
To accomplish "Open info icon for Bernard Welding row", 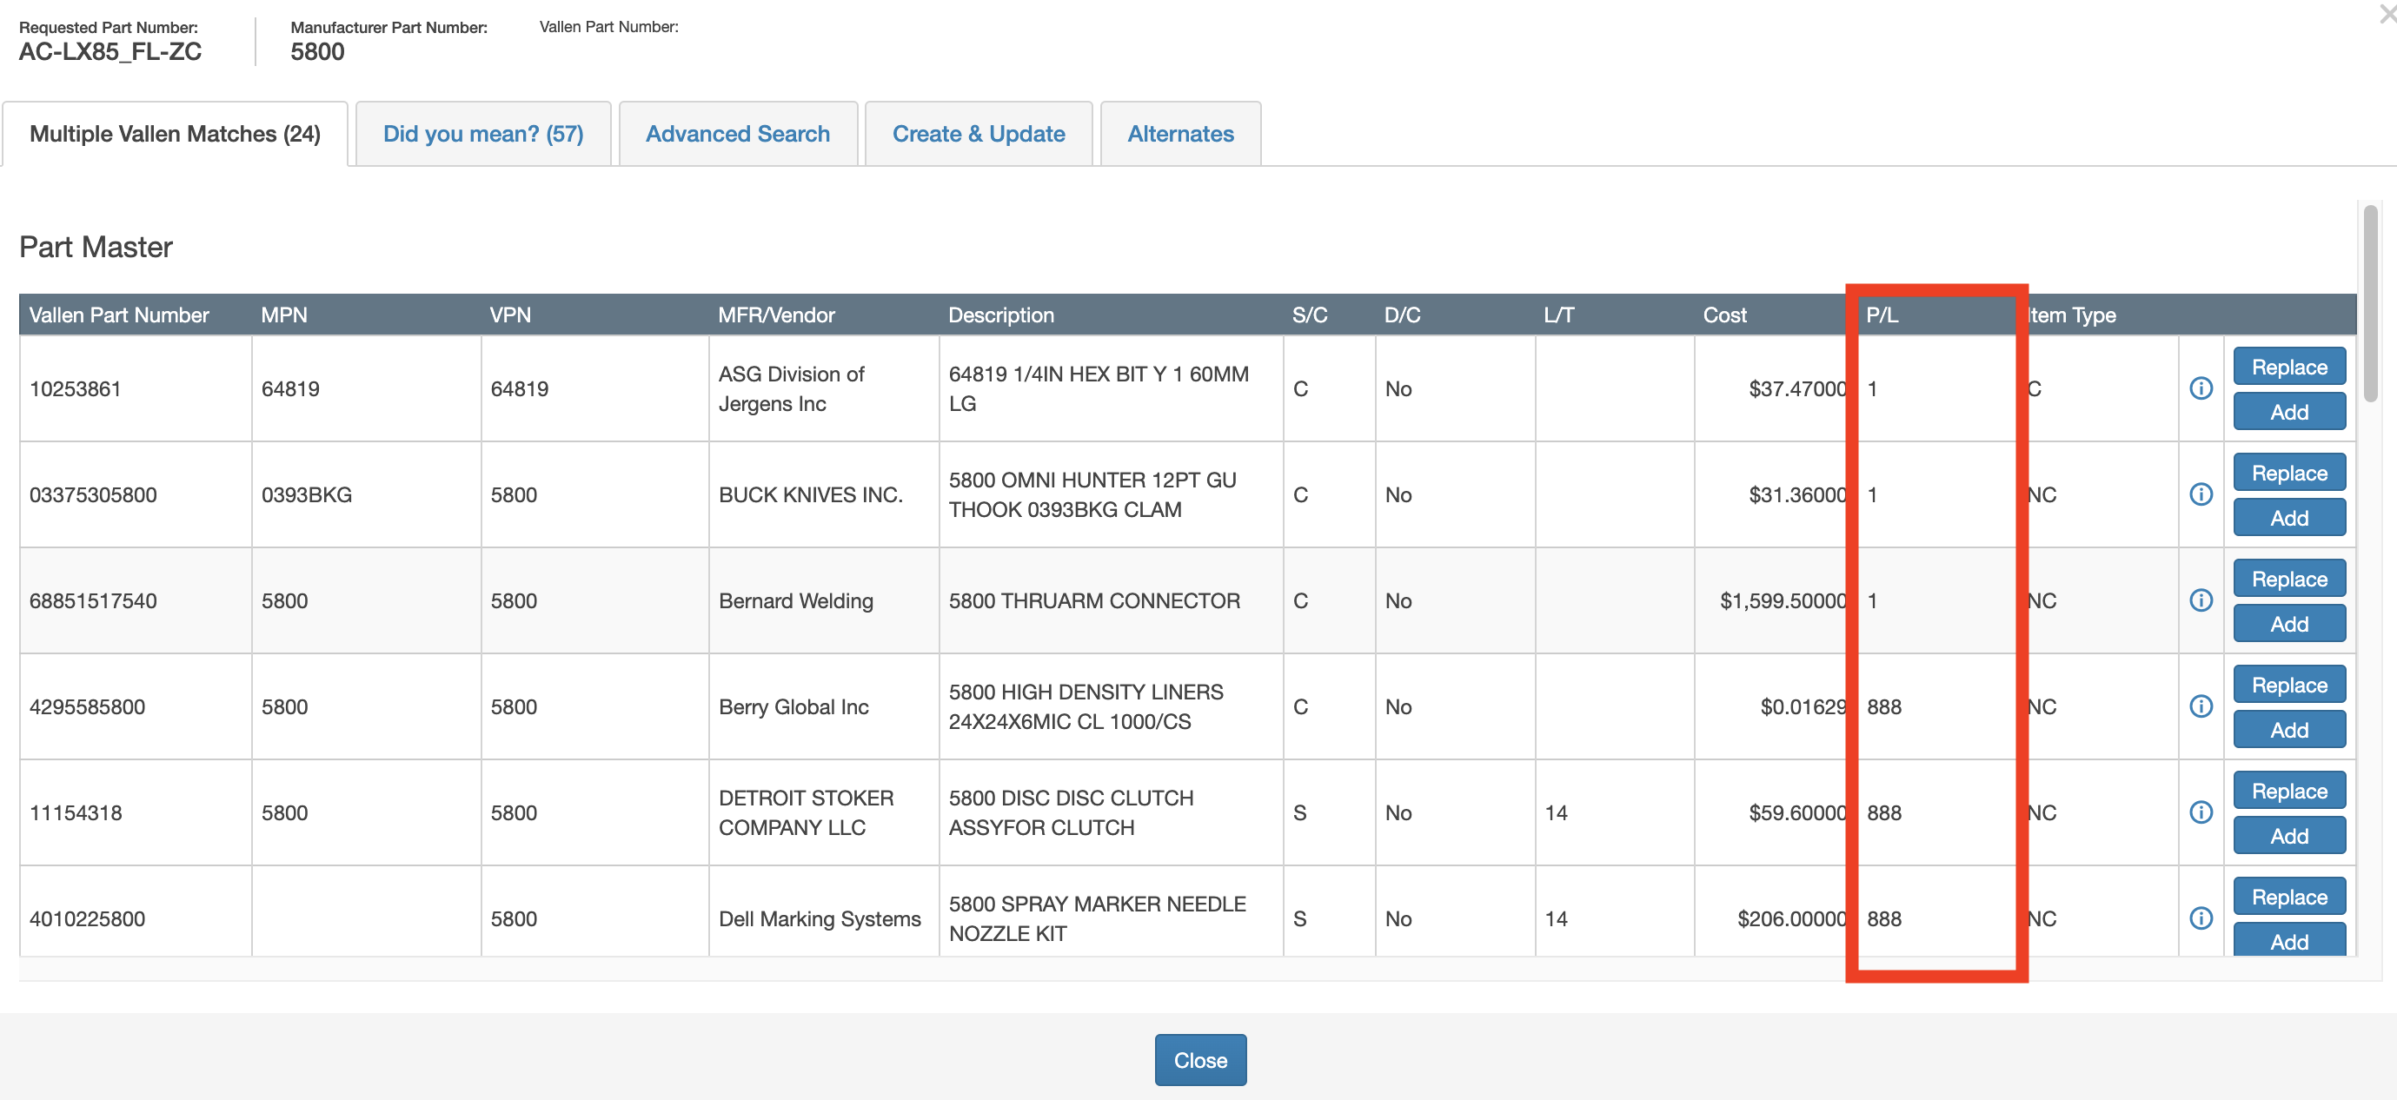I will (x=2200, y=600).
